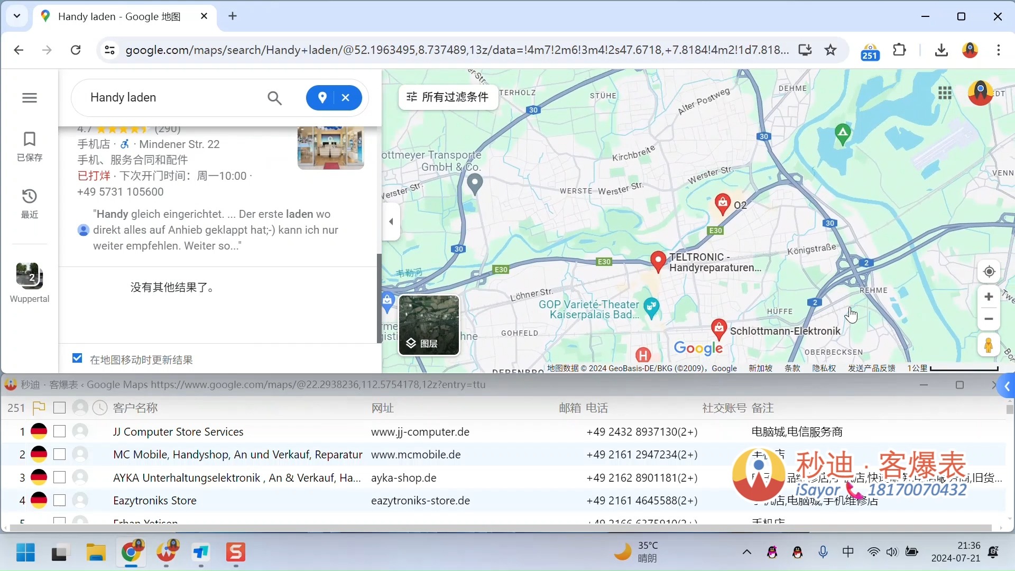Open the system tray overflow chevron
Viewport: 1015px width, 571px height.
(747, 552)
